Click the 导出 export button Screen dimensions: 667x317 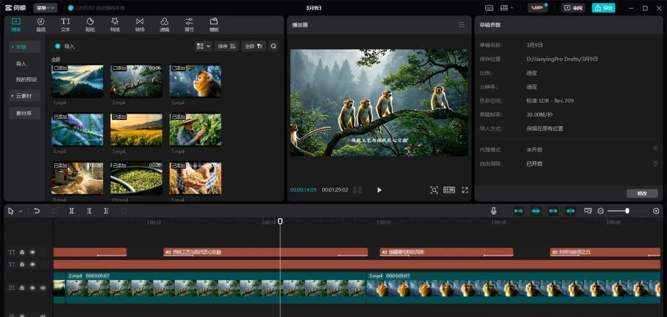coord(603,7)
